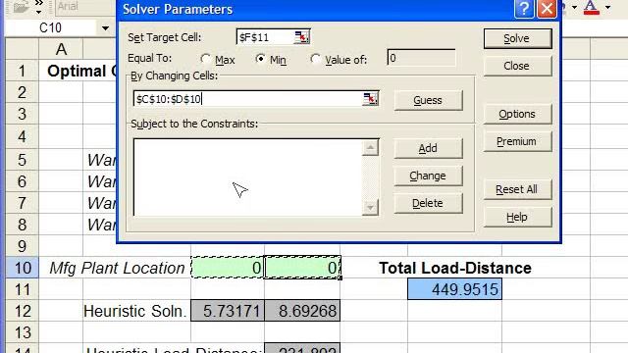The image size is (628, 353).
Task: Click the heuristic solution cell 5.73171
Action: click(x=228, y=311)
